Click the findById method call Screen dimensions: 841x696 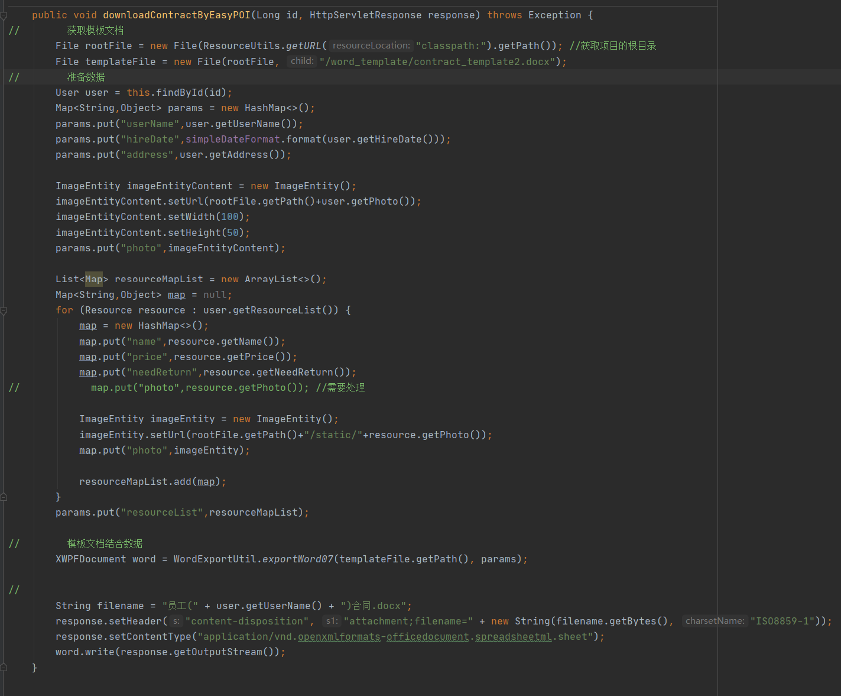pyautogui.click(x=180, y=93)
